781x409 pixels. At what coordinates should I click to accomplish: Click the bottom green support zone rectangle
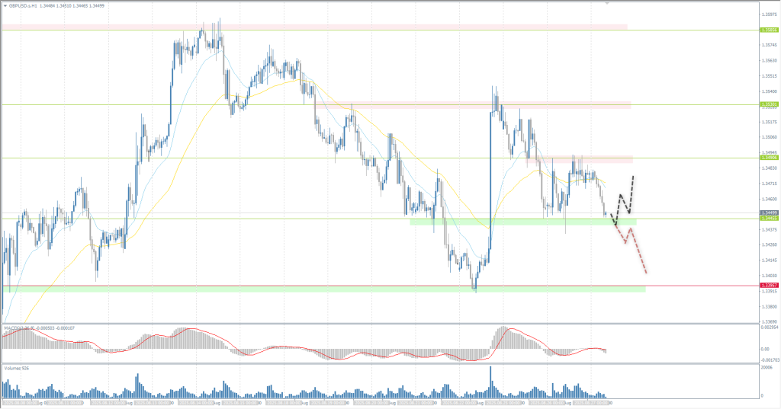point(305,289)
